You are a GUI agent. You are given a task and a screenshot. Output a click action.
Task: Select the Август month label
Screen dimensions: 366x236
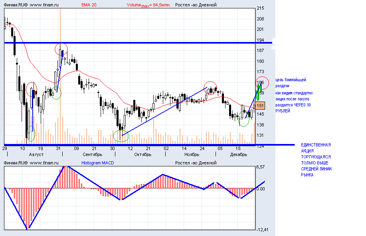tap(36, 155)
